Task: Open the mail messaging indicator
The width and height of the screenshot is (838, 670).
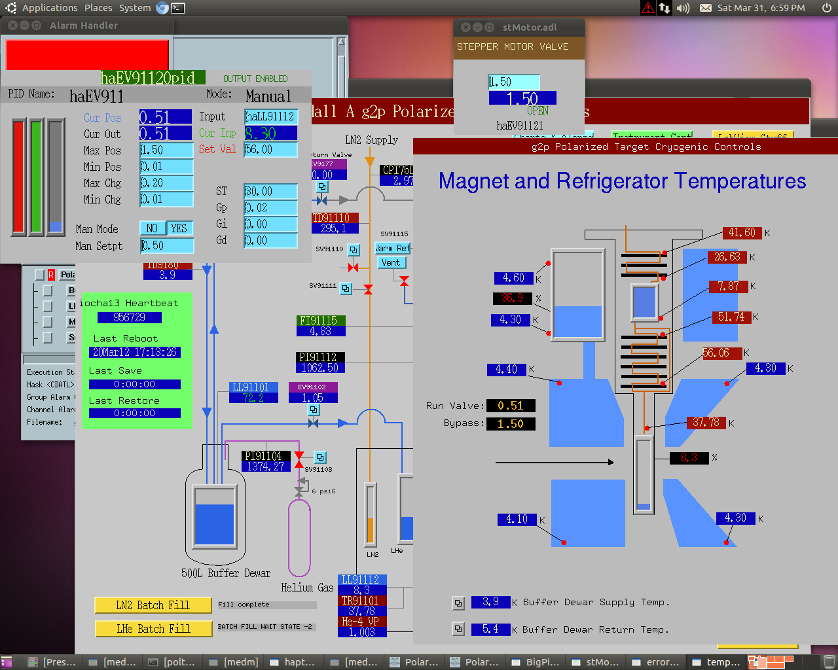Action: [x=706, y=8]
